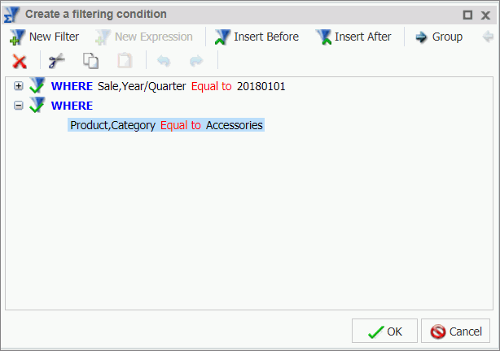Viewport: 500px width, 351px height.
Task: Click funnel icon of Sale,Year/Quarter filter
Action: [37, 85]
